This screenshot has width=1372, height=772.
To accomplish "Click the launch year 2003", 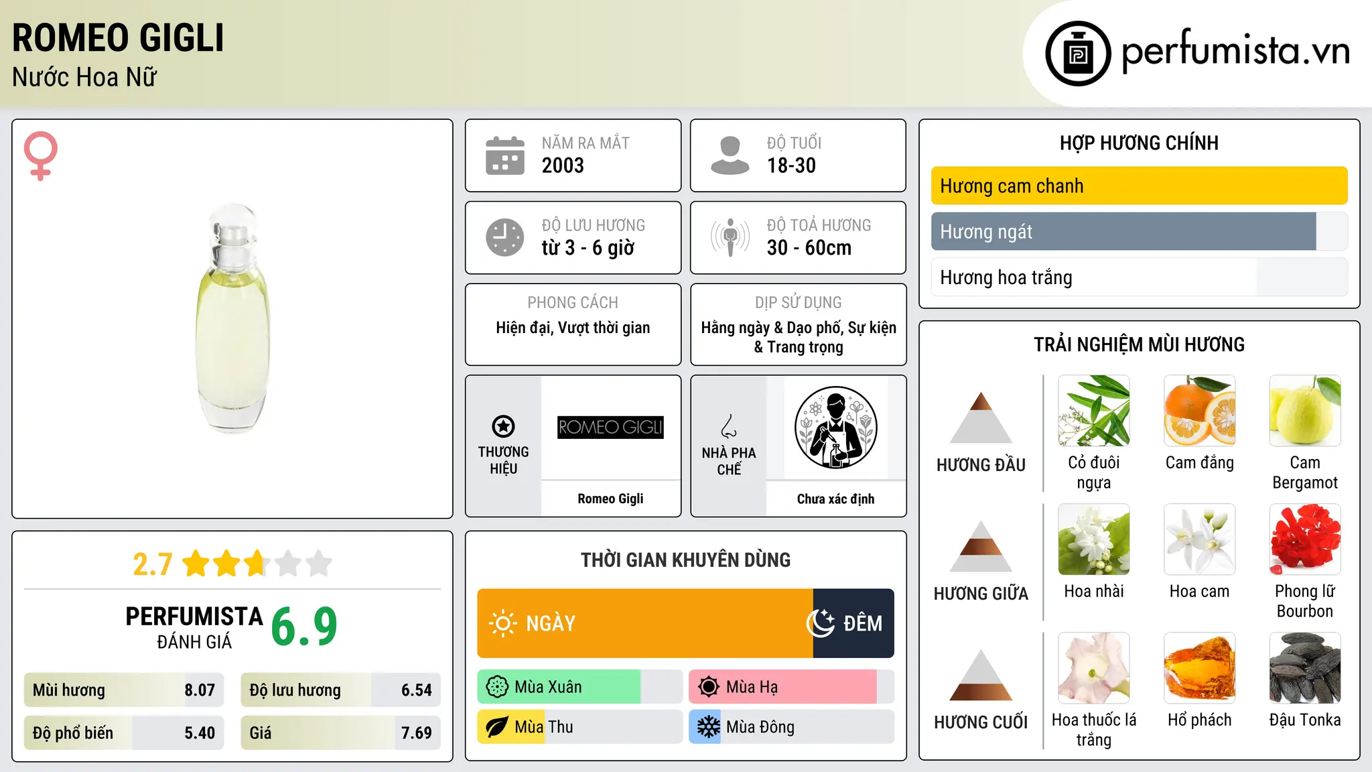I will 563,166.
